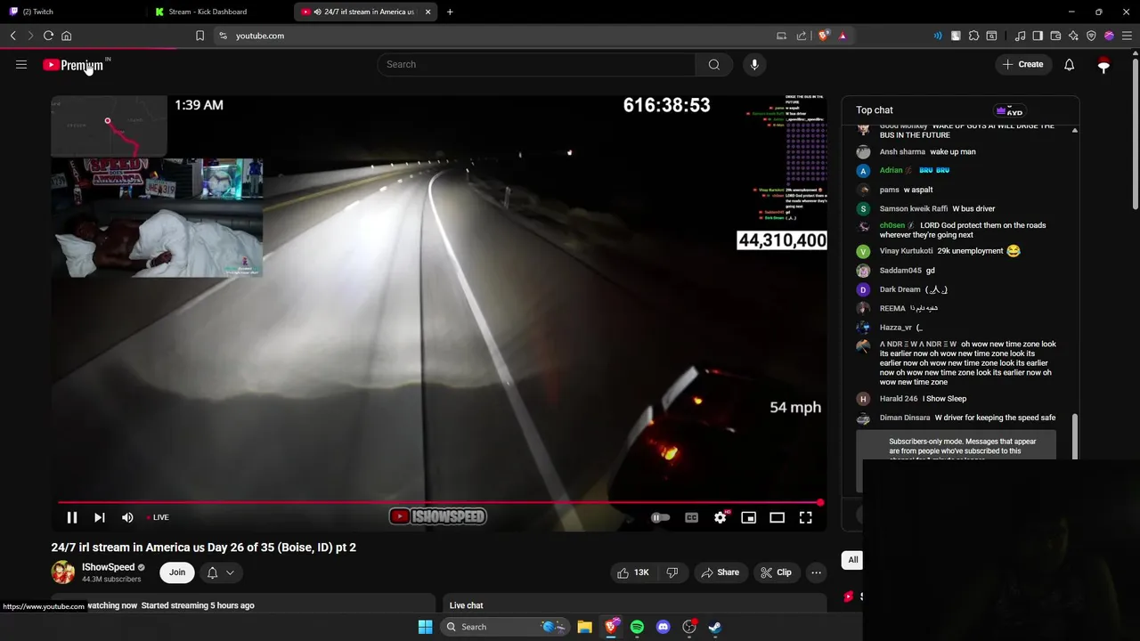Mute the tab via speaker icon
The image size is (1140, 641).
(318, 12)
